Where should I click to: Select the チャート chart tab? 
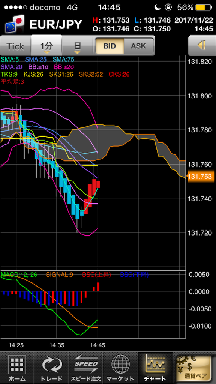point(155,368)
